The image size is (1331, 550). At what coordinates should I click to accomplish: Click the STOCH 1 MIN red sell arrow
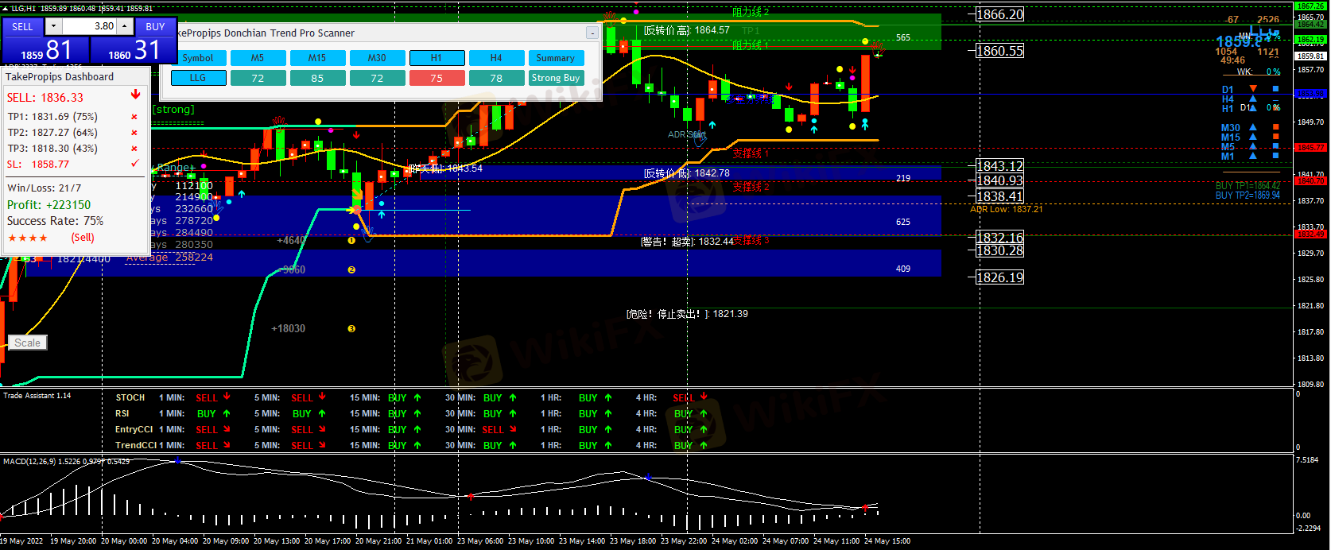pos(227,397)
